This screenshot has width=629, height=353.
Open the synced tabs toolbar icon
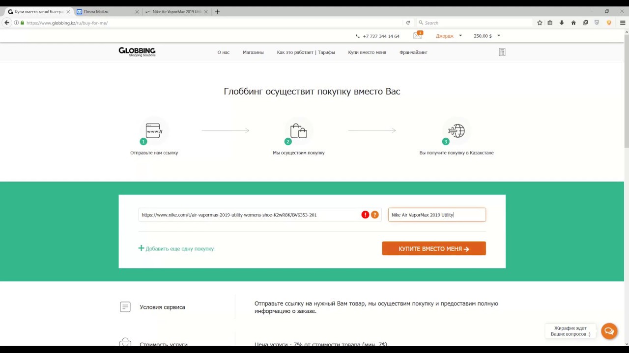585,23
